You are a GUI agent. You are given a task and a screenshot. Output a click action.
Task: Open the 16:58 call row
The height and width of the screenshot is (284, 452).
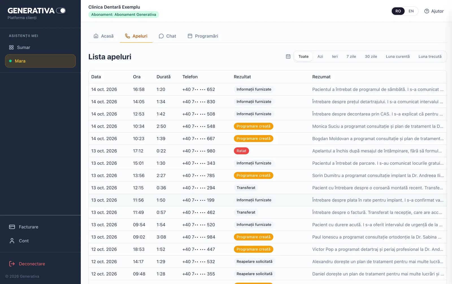tap(268, 89)
